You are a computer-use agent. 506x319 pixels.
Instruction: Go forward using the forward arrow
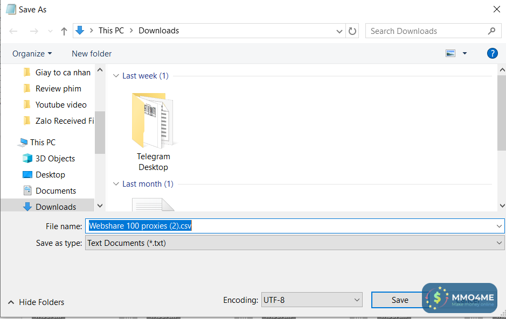34,31
